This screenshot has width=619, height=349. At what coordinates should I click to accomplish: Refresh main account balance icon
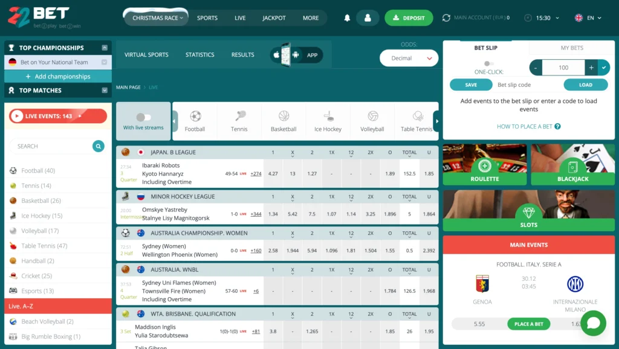click(x=446, y=18)
